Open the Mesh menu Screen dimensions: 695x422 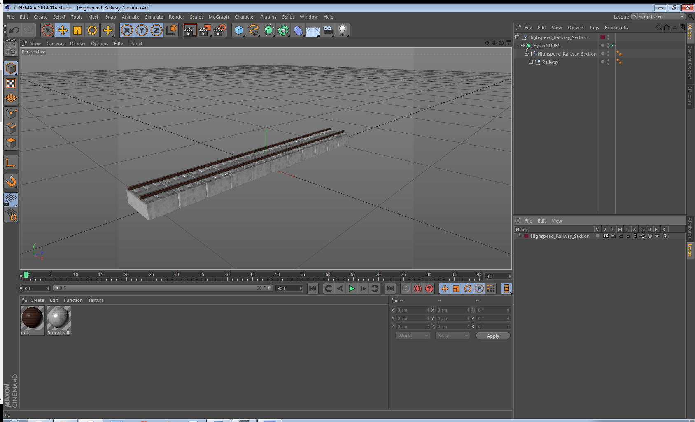point(94,17)
